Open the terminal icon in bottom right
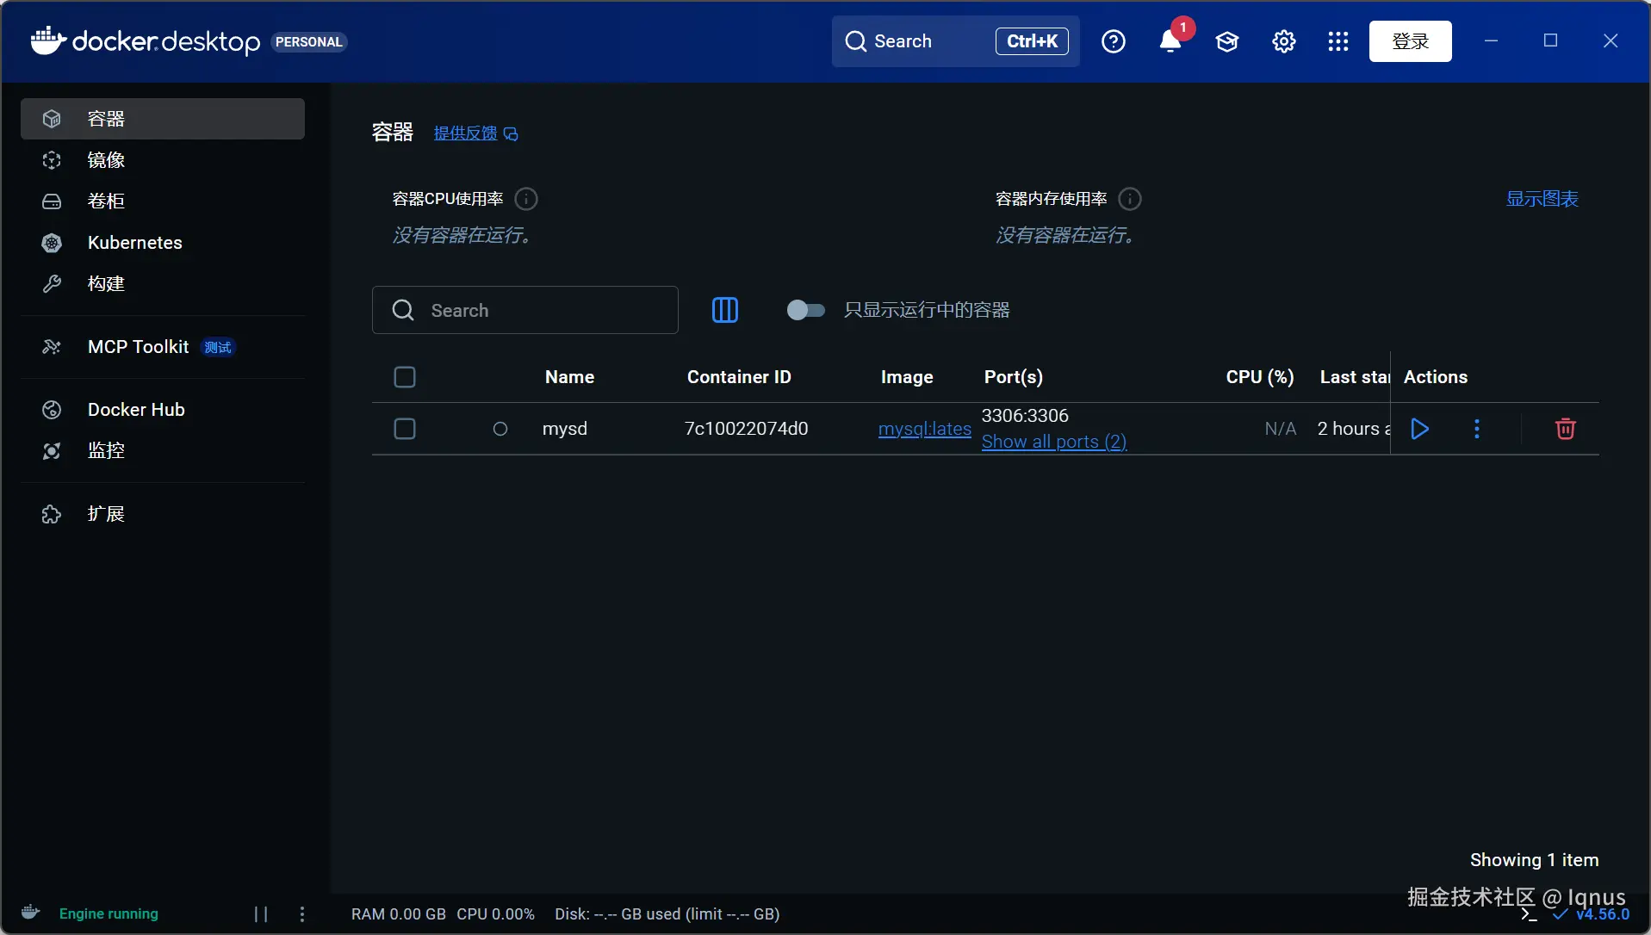Viewport: 1651px width, 935px height. (x=1529, y=914)
